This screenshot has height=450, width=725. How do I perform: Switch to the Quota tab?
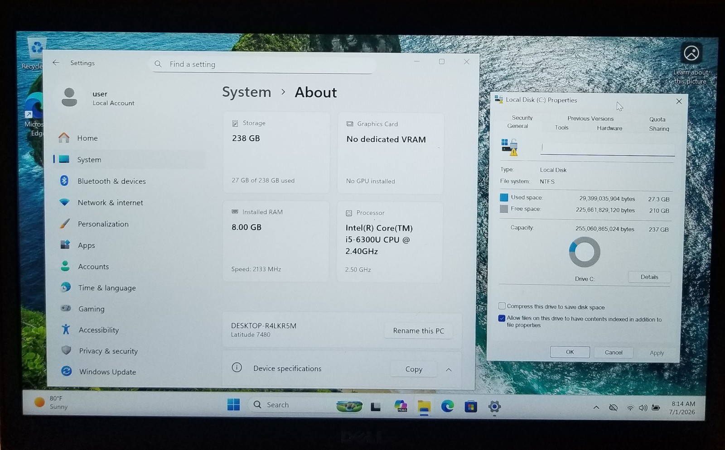tap(657, 120)
